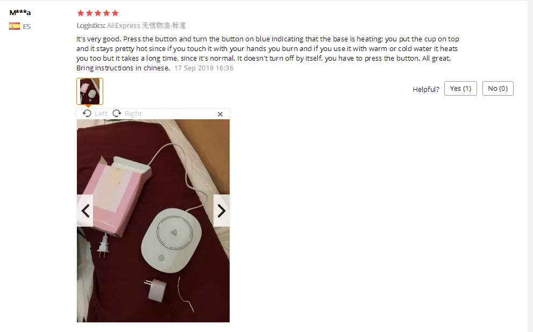Select the review photo thumbnail
This screenshot has width=533, height=332.
click(90, 91)
